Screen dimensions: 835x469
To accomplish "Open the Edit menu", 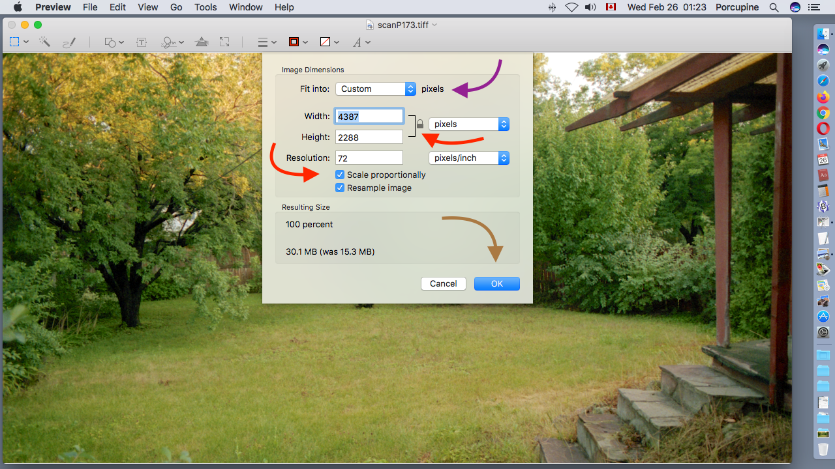I will [117, 7].
